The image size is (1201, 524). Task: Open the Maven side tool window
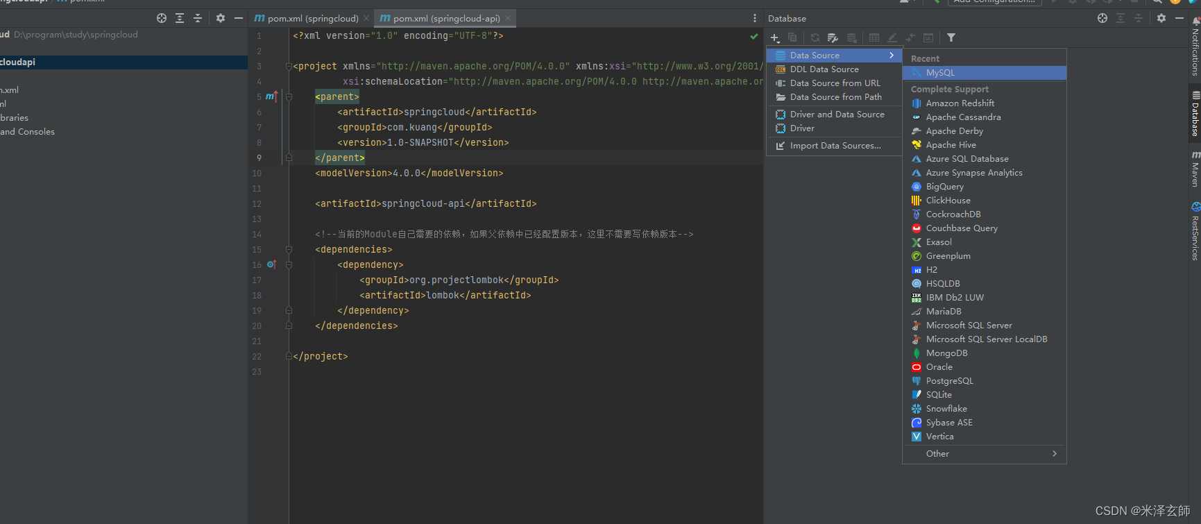click(1195, 169)
